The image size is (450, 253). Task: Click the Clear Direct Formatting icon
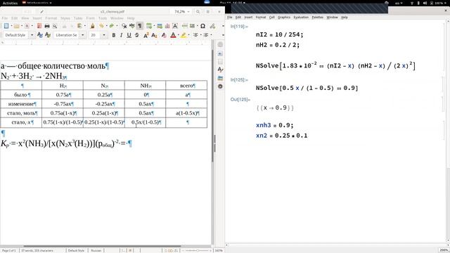coord(164,35)
